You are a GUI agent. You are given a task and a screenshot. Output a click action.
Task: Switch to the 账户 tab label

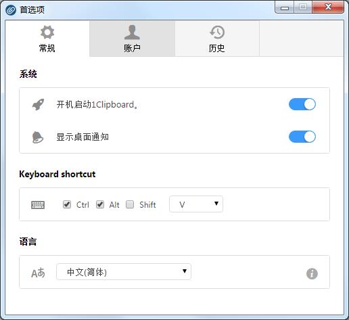tap(132, 48)
